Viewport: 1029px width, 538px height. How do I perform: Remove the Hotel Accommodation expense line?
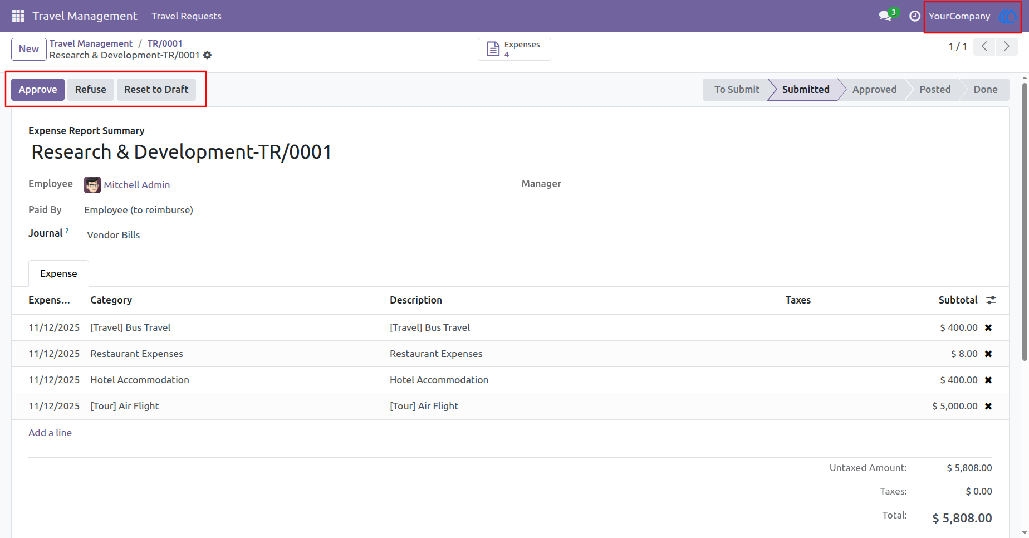click(x=988, y=380)
